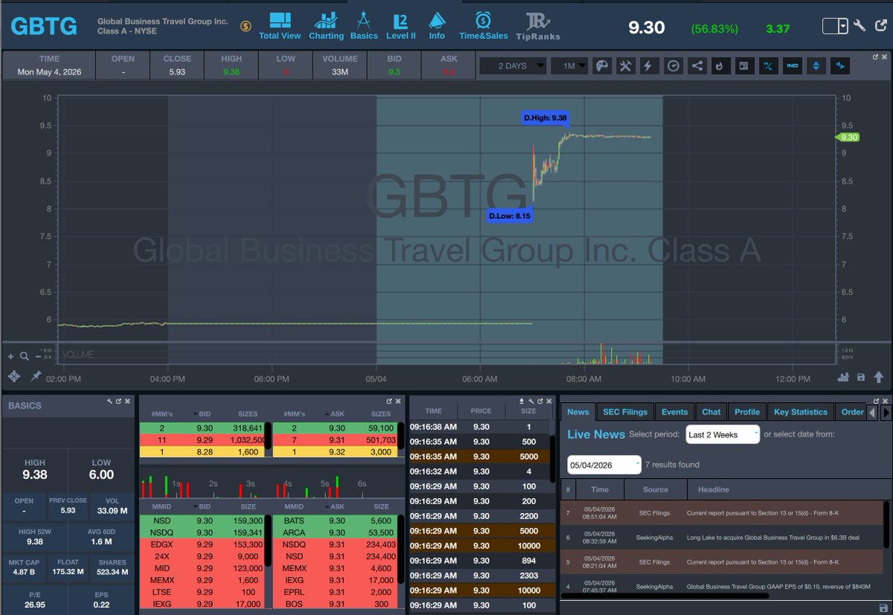893x615 pixels.
Task: Select the 09:16:38 AM trade row
Action: [x=479, y=427]
